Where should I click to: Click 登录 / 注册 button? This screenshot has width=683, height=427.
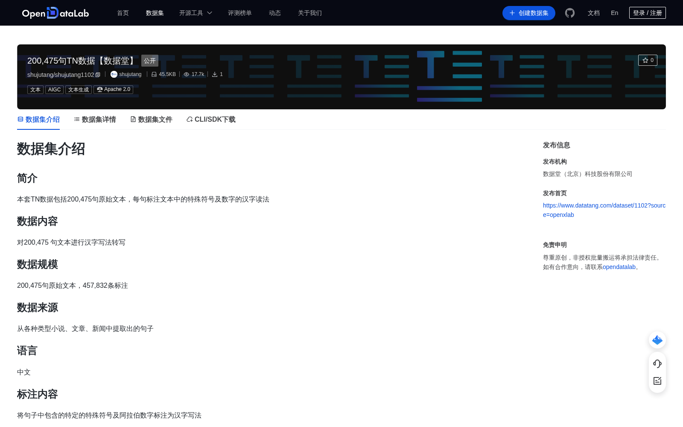[x=648, y=13]
